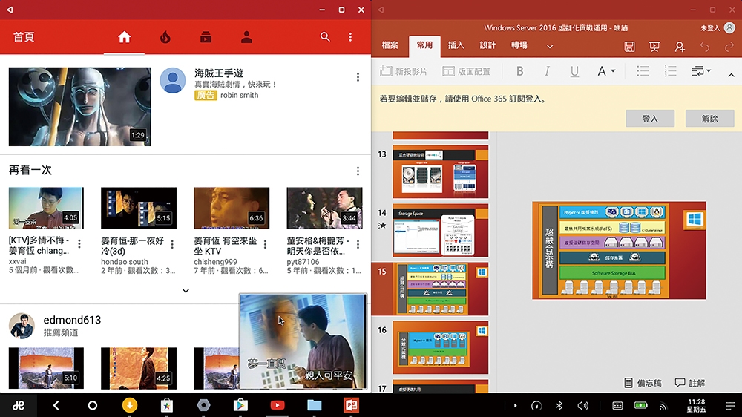Viewport: 742px width, 417px height.
Task: Open the 備忘稿 notes button
Action: [x=643, y=383]
